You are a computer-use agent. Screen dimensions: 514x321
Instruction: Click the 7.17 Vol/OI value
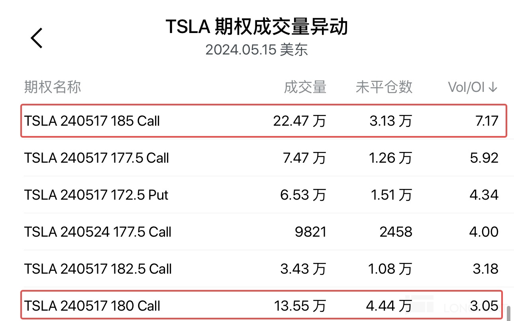tap(486, 121)
